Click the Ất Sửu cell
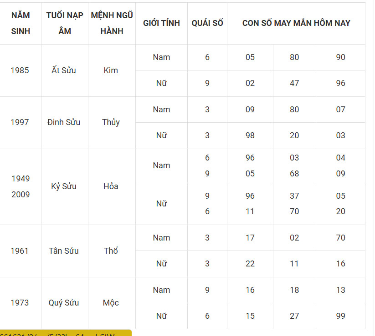This screenshot has width=375, height=336. click(64, 70)
